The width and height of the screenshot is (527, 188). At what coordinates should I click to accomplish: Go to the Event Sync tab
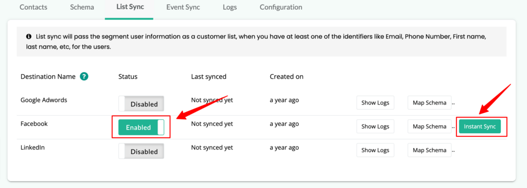click(183, 7)
